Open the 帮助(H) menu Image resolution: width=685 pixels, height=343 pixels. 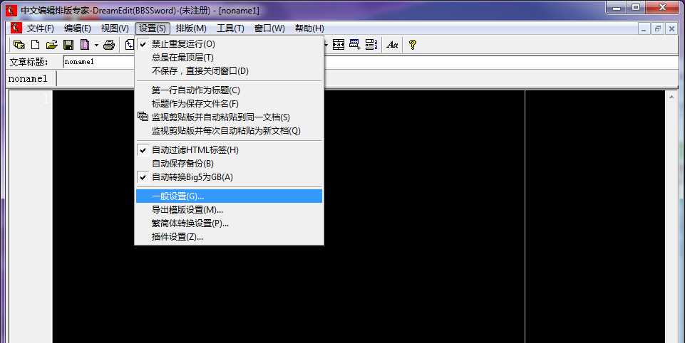(309, 28)
